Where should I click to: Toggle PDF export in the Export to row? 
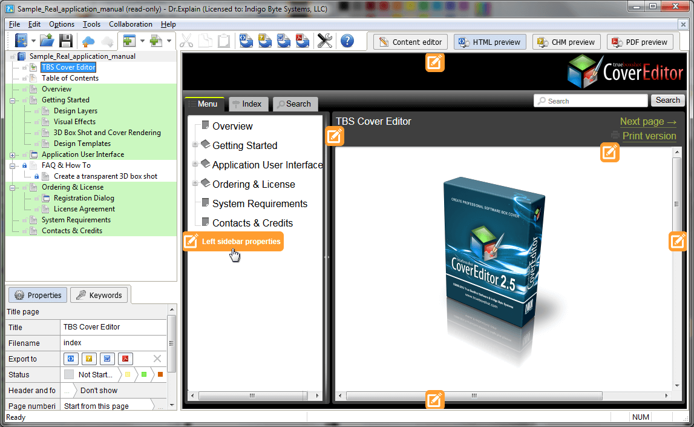point(125,359)
